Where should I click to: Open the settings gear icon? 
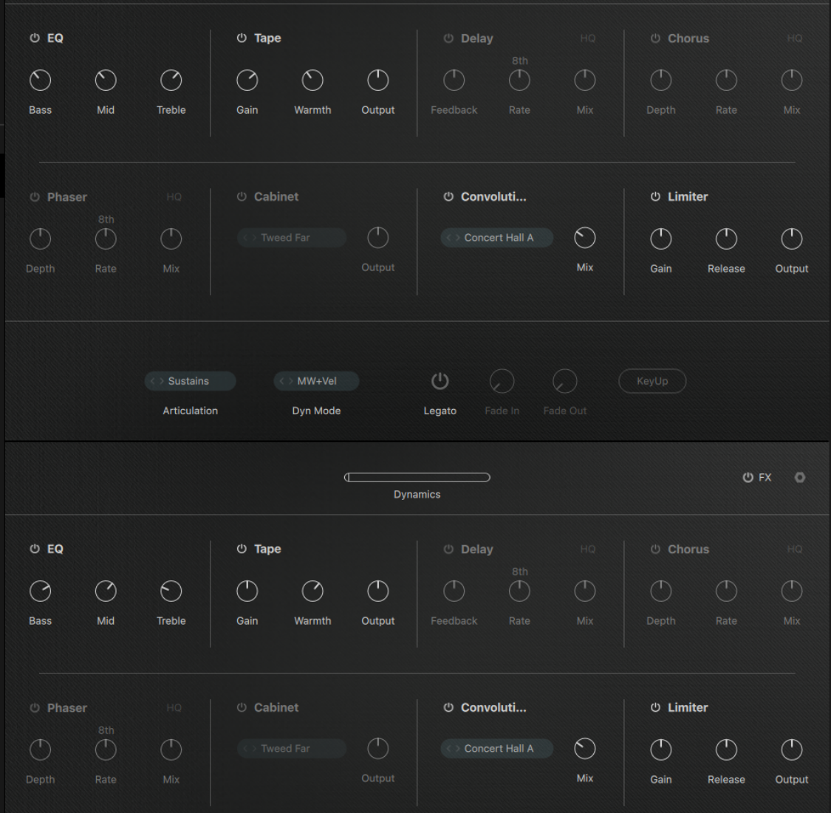pyautogui.click(x=800, y=477)
